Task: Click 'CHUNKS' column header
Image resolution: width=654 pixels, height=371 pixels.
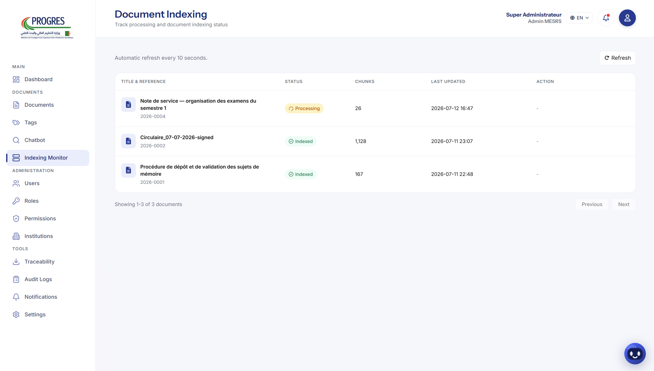Action: pos(365,81)
